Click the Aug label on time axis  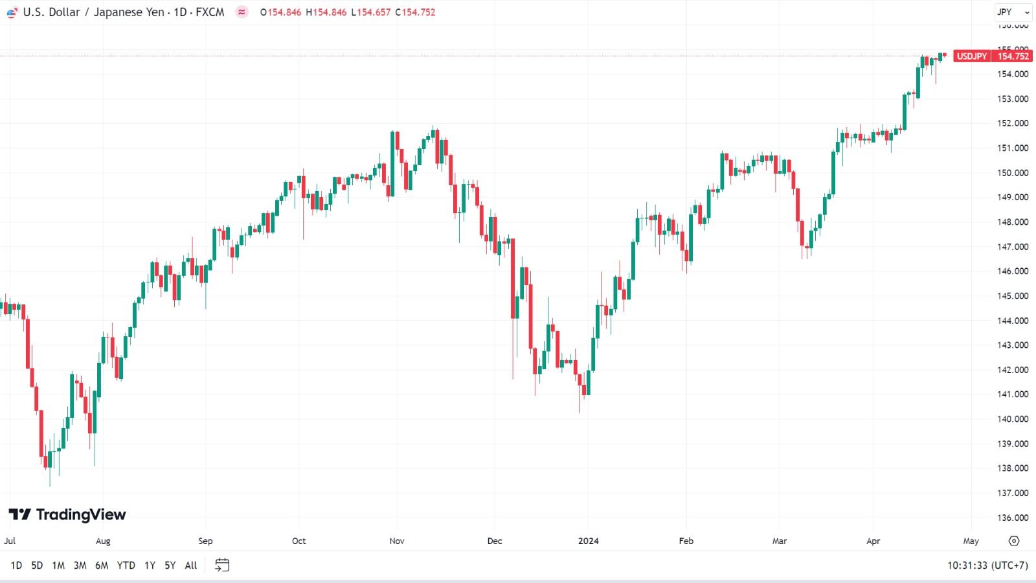(x=103, y=541)
